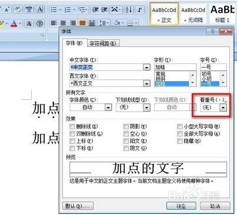Click the Character Shading A icon

pyautogui.click(x=29, y=23)
